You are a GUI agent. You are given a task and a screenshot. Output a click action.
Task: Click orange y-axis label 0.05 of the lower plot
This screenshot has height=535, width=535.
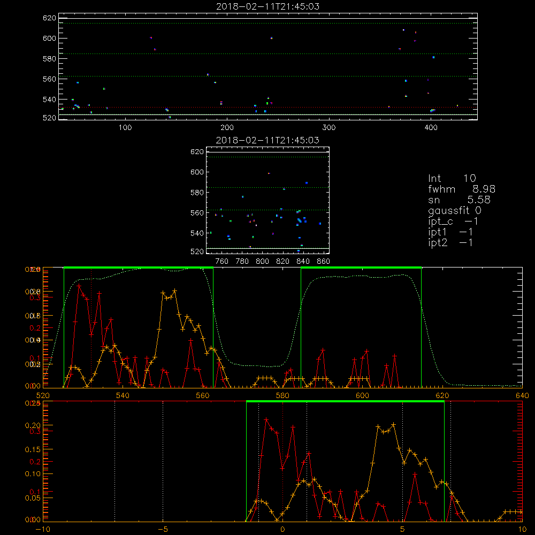[x=33, y=498]
